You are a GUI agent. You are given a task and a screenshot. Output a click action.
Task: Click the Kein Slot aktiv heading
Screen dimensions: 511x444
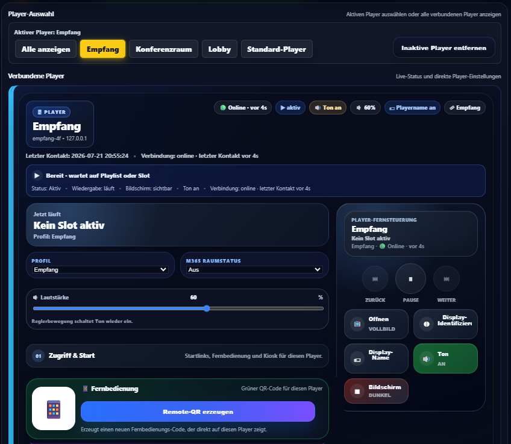[x=69, y=225]
